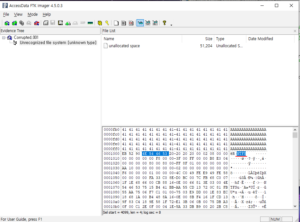Viewport: 300px width, 222px height.
Task: Open the Help menu
Action: [x=47, y=14]
